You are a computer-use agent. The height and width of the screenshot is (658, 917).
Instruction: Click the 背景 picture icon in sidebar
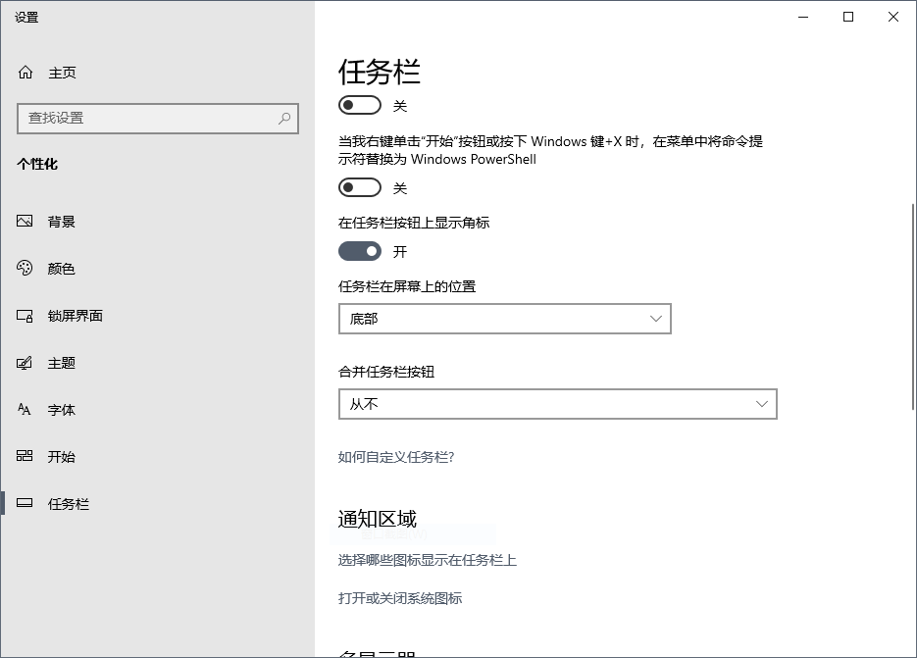pyautogui.click(x=25, y=222)
